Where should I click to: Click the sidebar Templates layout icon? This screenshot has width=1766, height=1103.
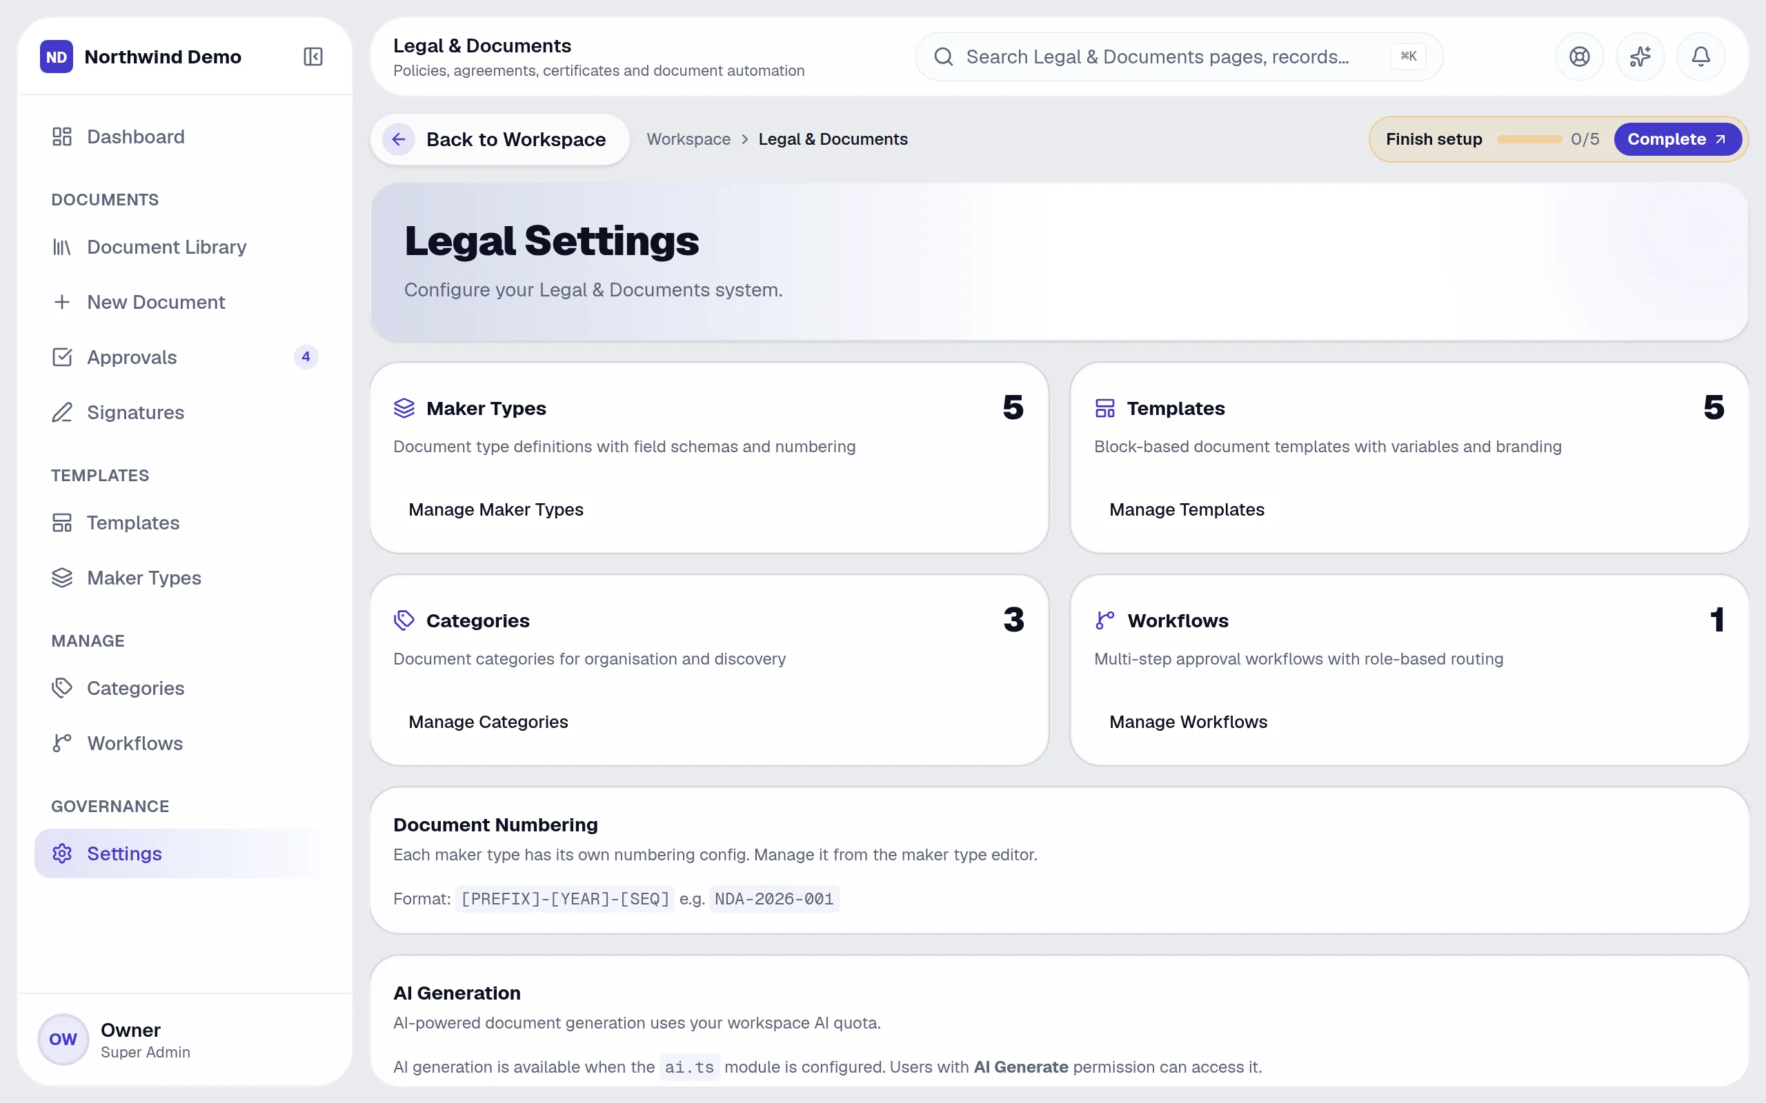pyautogui.click(x=62, y=523)
